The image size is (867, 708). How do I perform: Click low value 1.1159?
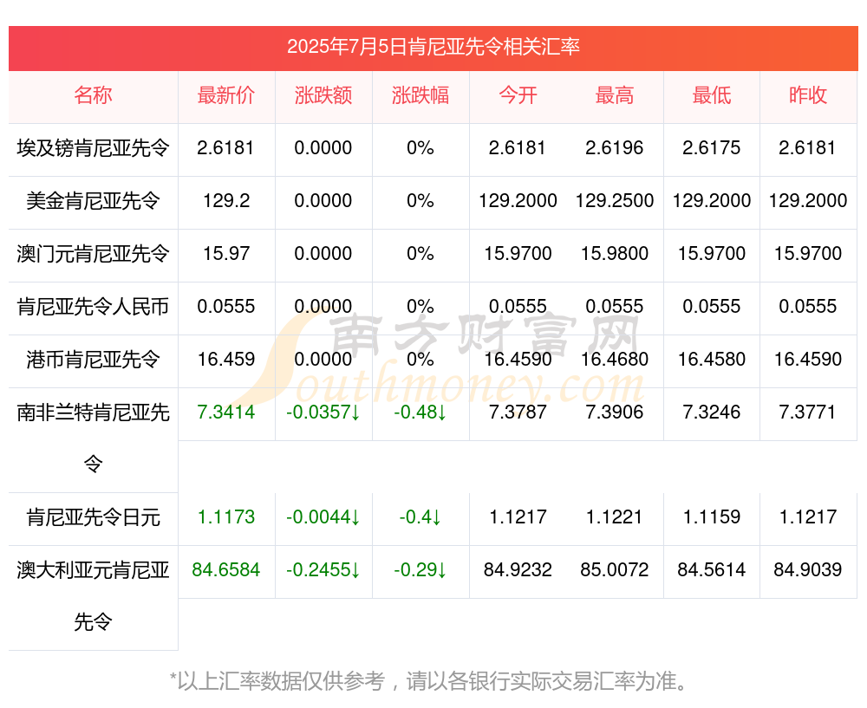click(x=712, y=517)
